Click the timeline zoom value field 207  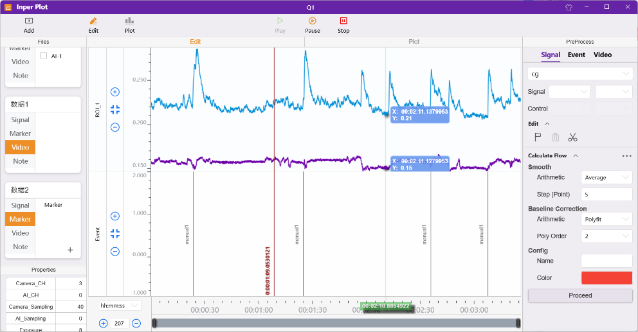coord(120,324)
